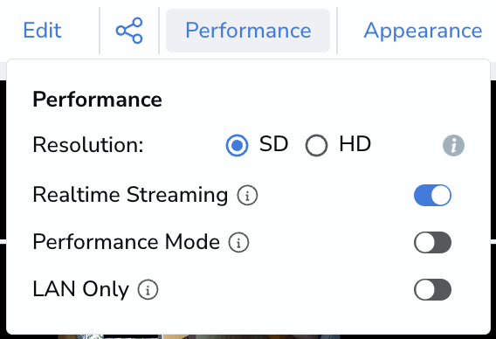Open the Edit menu
Screen dimensions: 496x339
43,31
